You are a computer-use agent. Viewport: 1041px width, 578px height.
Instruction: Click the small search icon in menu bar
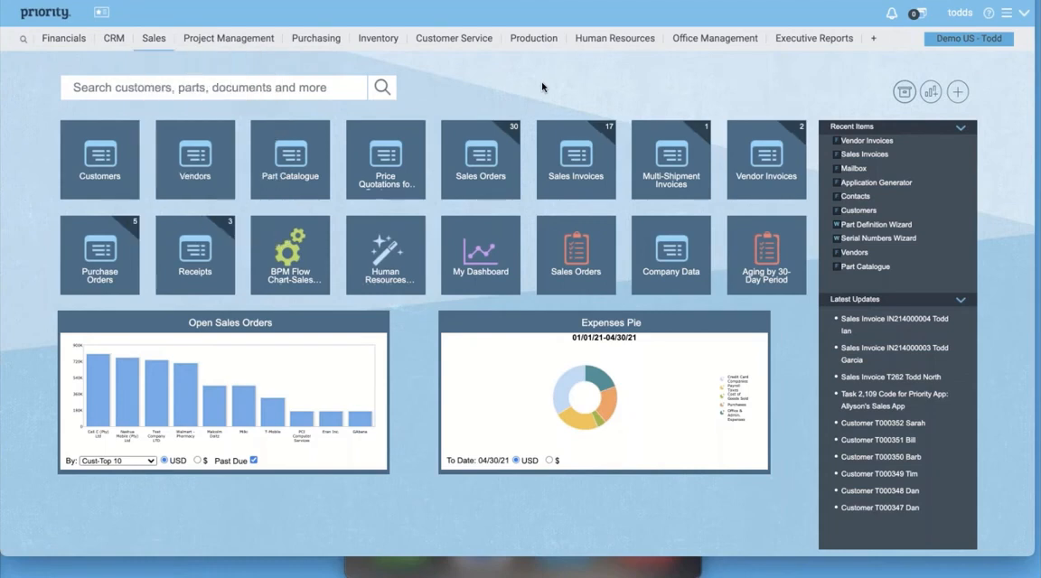(x=23, y=39)
